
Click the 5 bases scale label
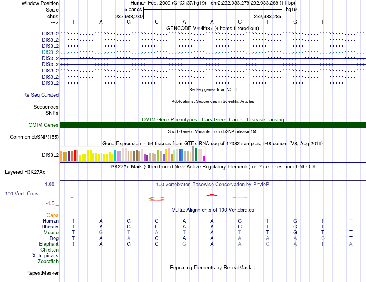133,10
